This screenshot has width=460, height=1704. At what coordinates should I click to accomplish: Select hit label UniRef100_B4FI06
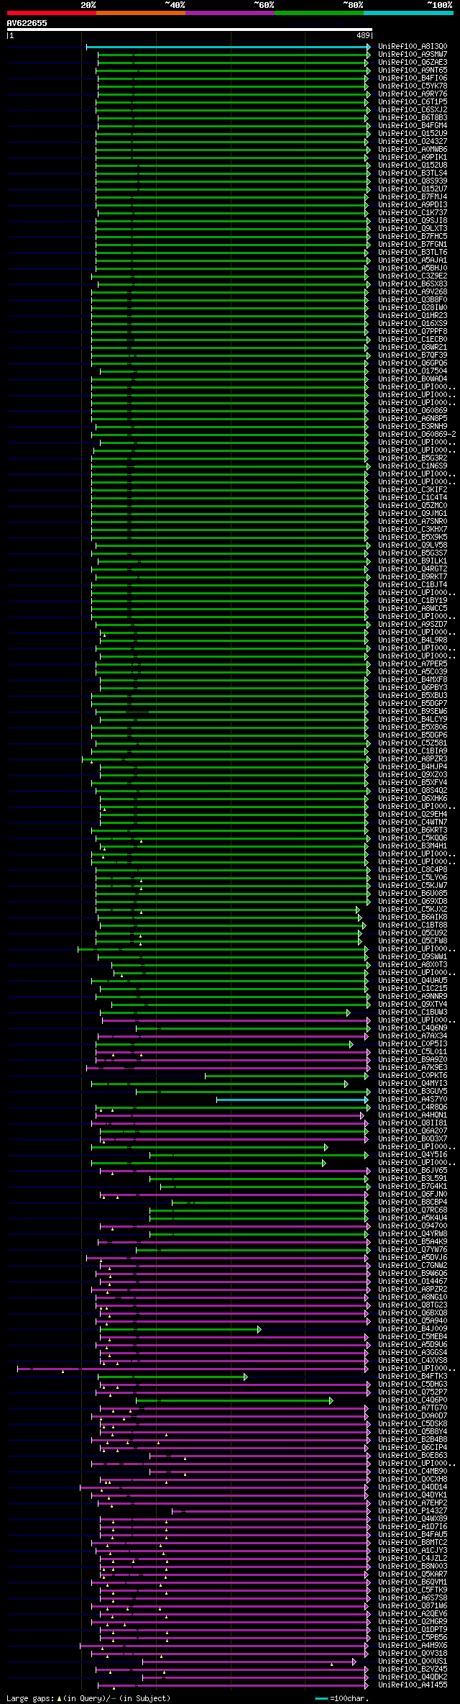(x=413, y=78)
